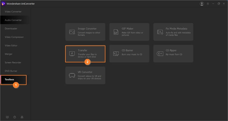The height and width of the screenshot is (121, 228).
Task: Open the Transfer tool title
Action: coord(82,51)
